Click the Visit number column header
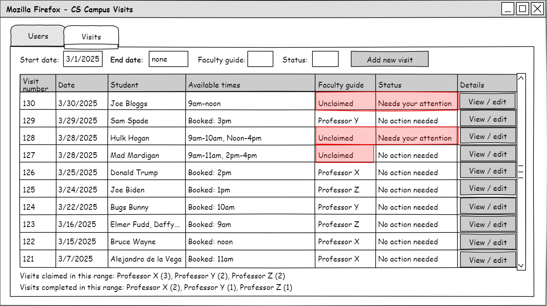This screenshot has height=306, width=547. [38, 84]
